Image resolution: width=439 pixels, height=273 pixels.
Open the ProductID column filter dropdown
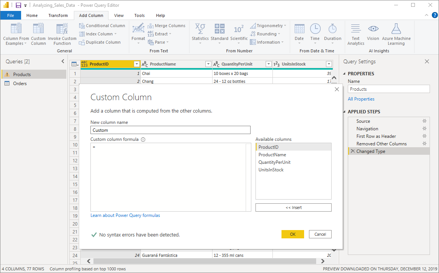(x=136, y=64)
